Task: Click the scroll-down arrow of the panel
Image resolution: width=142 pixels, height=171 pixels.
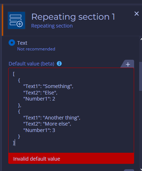Action: [x=141, y=170]
